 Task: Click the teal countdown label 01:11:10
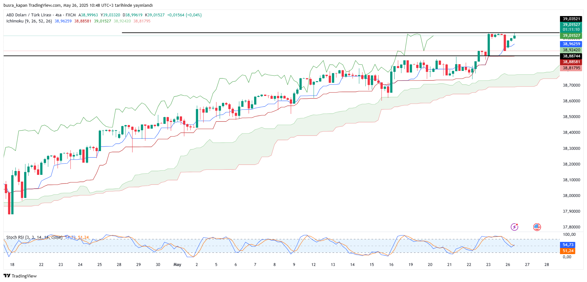tap(571, 30)
